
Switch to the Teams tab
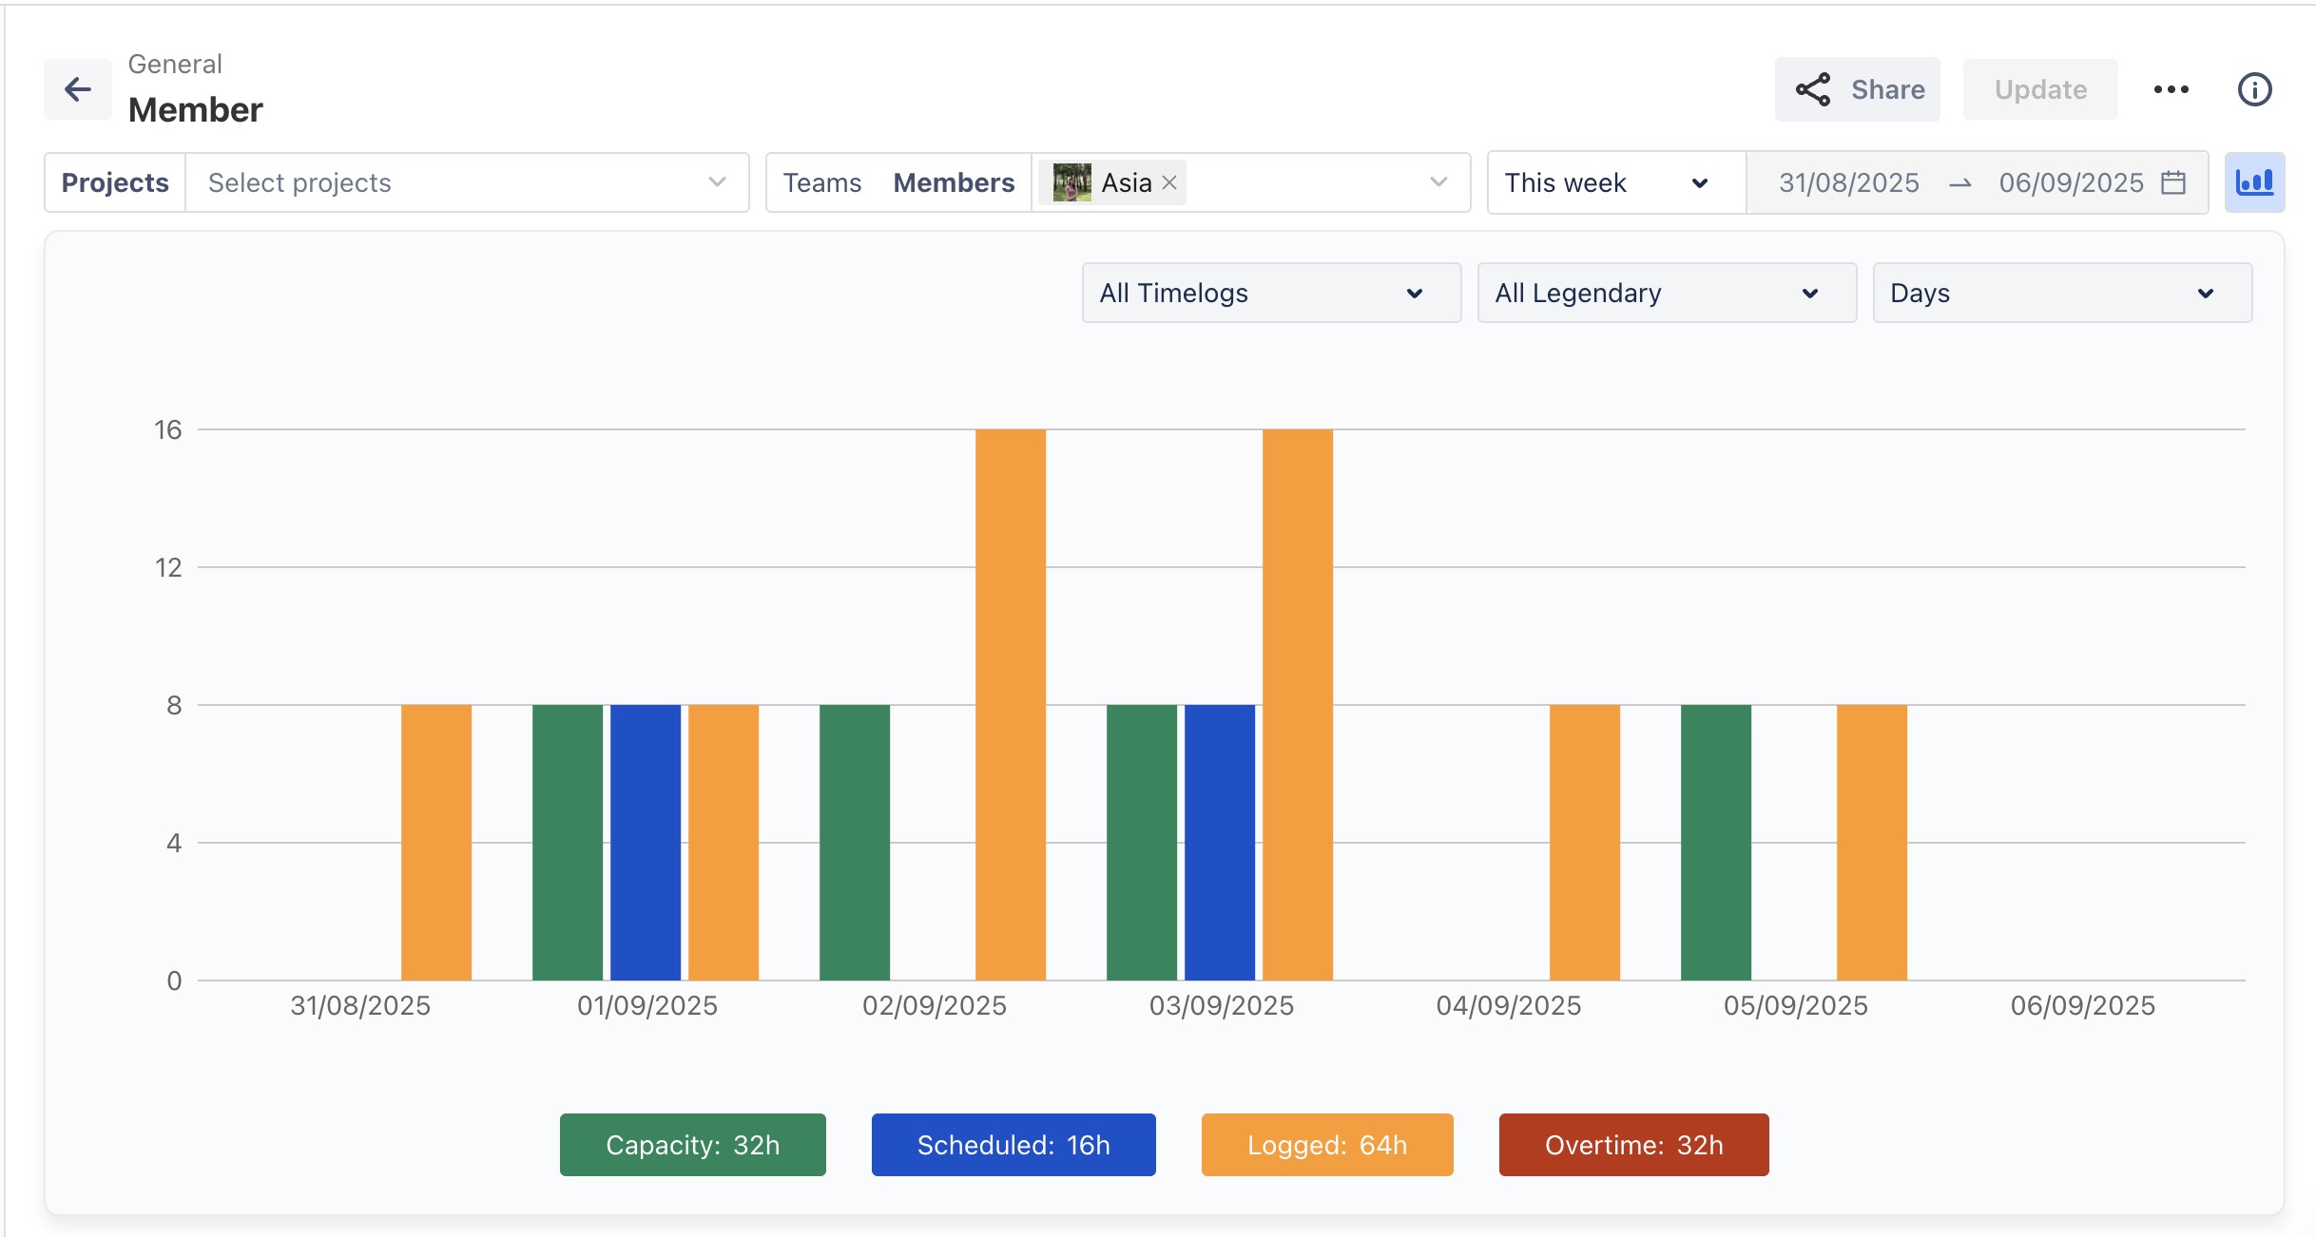click(x=821, y=182)
